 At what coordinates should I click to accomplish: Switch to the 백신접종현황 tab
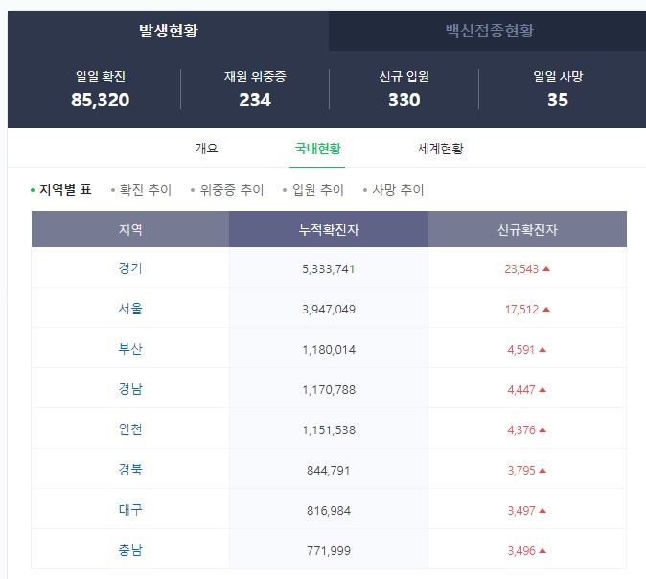(489, 31)
